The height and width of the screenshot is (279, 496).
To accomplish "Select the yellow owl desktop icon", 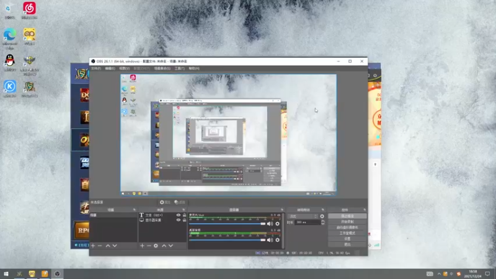I will (x=29, y=37).
